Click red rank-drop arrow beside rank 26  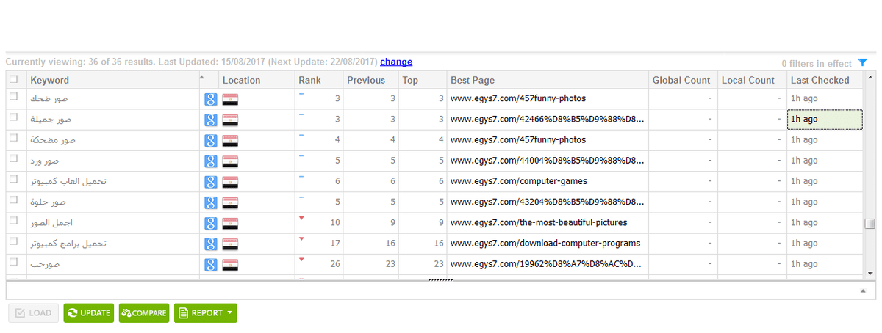[x=301, y=260]
